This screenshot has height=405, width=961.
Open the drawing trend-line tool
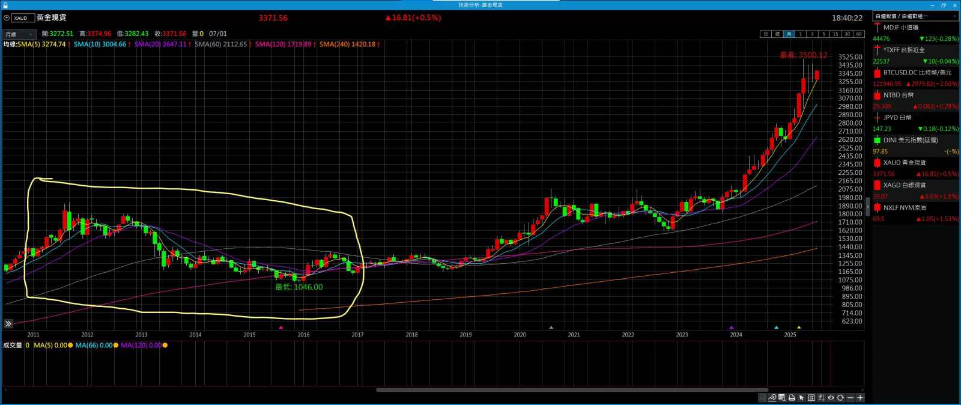click(772, 398)
